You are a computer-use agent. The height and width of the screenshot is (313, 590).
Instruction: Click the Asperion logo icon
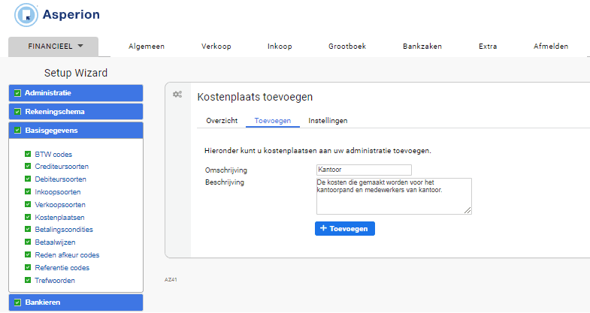26,15
